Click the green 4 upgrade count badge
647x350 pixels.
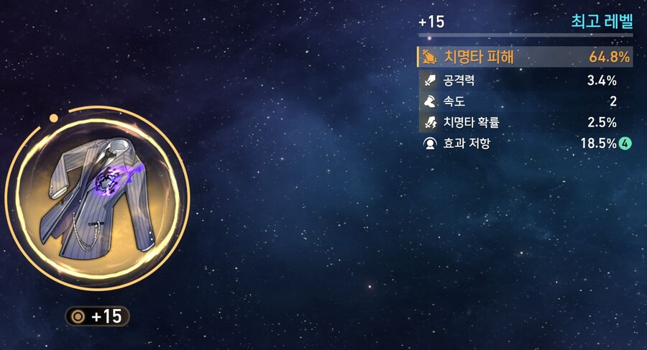[625, 144]
